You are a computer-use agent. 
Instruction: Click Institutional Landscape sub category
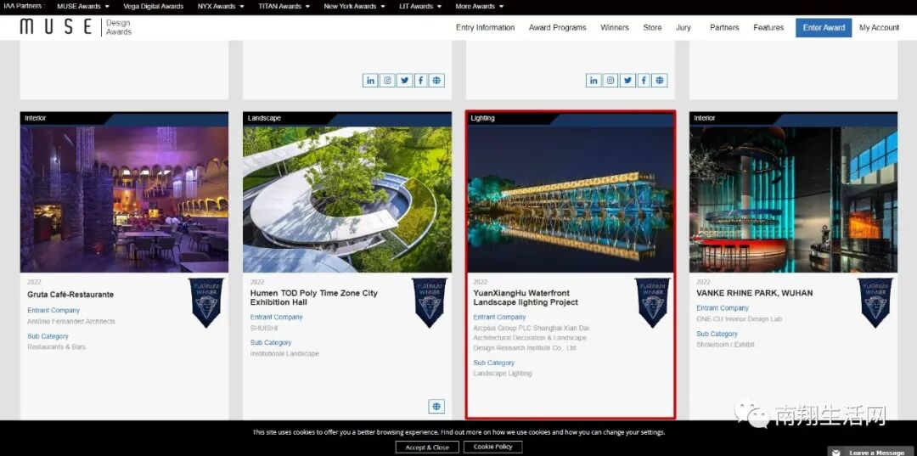284,354
